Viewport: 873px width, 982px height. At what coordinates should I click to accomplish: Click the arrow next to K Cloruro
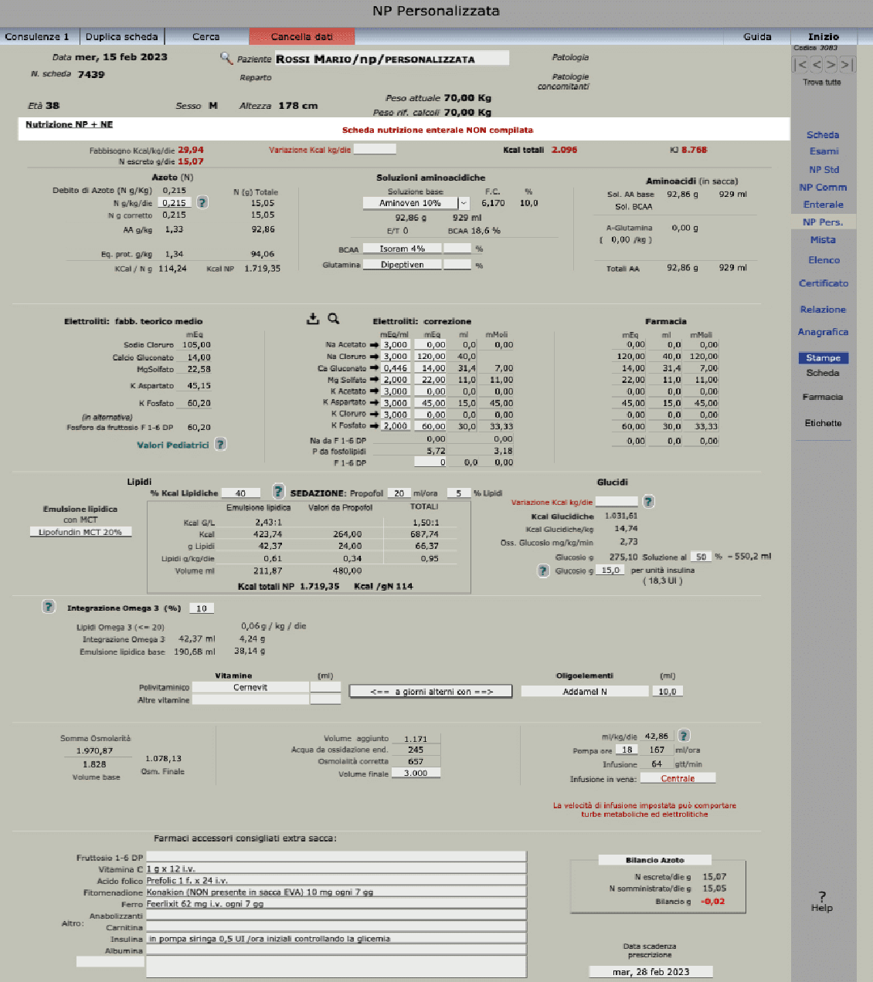coord(375,415)
